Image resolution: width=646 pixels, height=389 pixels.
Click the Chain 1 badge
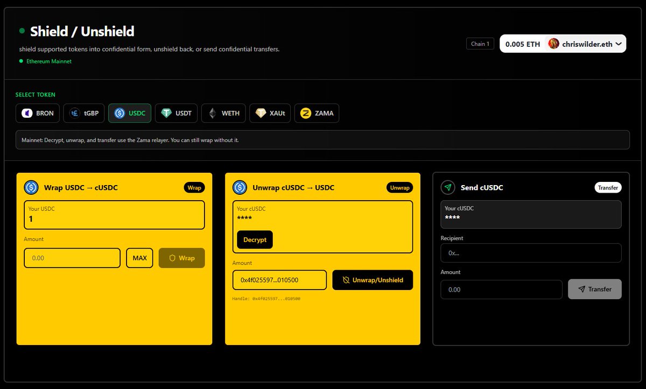(x=480, y=44)
